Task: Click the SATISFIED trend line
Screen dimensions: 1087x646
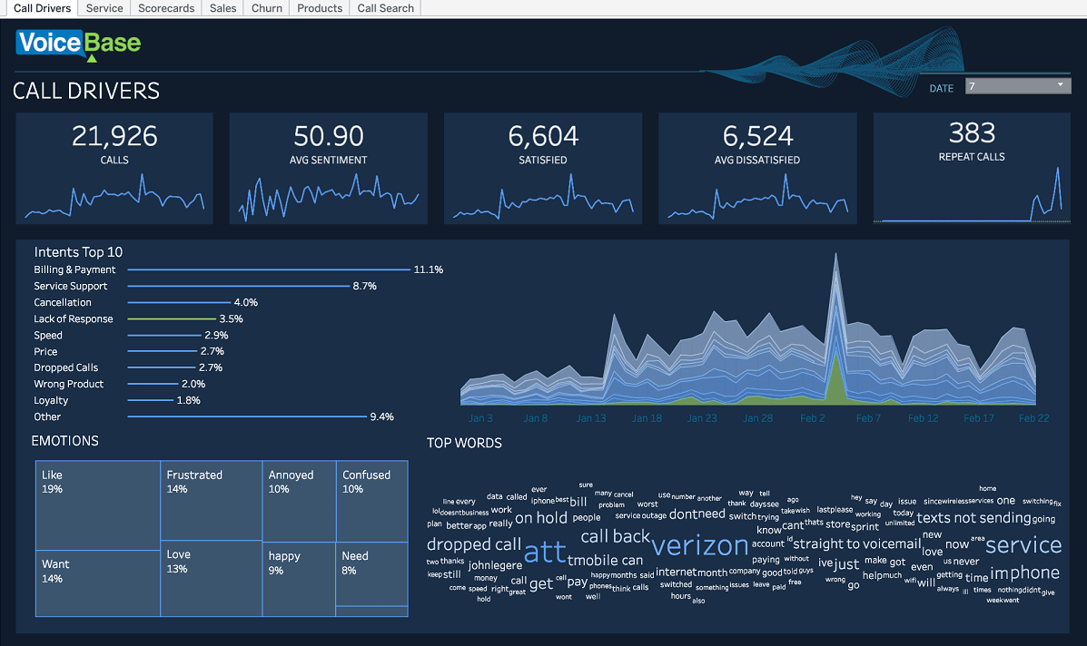Action: click(543, 201)
